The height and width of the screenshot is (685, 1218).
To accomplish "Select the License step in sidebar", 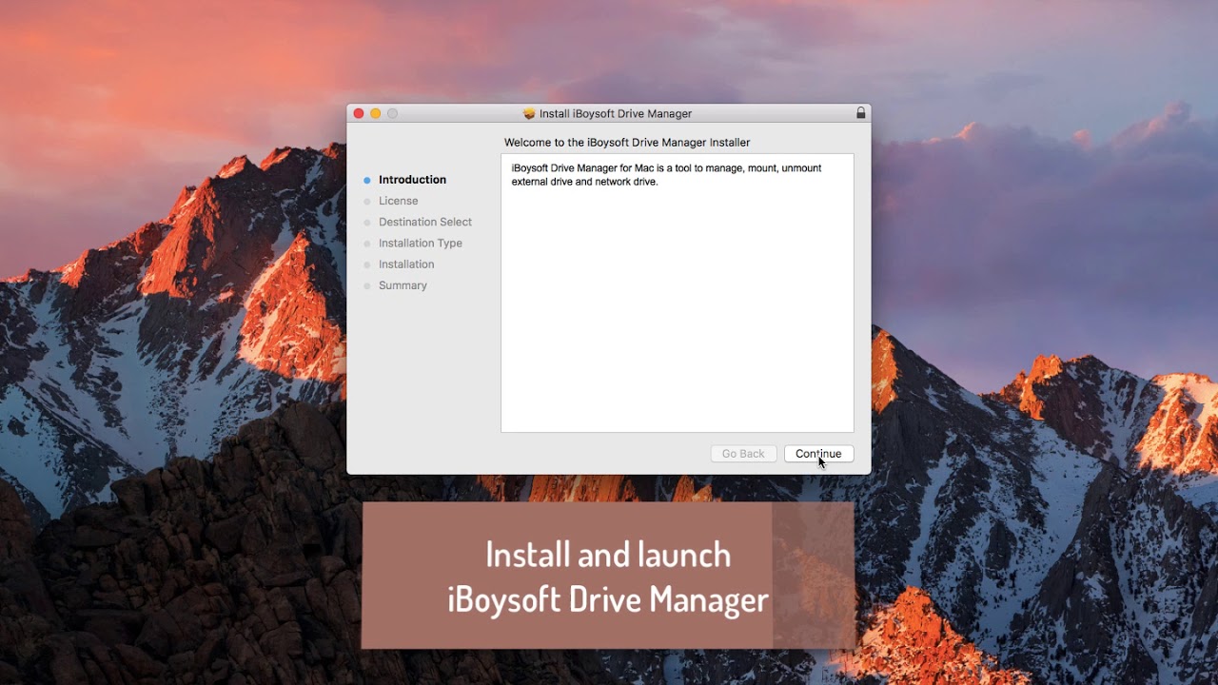I will pyautogui.click(x=398, y=201).
